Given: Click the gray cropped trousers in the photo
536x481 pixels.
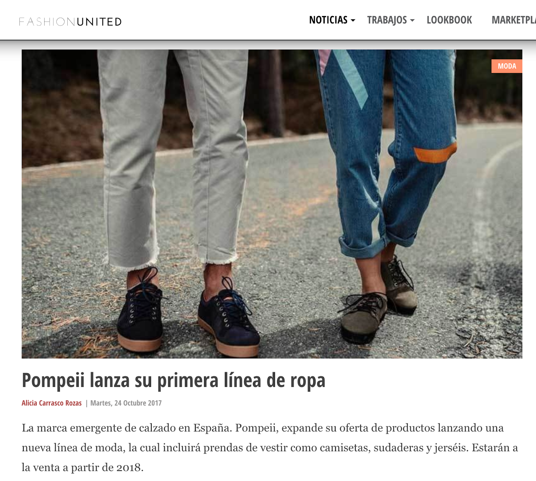Looking at the screenshot, I should 173,157.
